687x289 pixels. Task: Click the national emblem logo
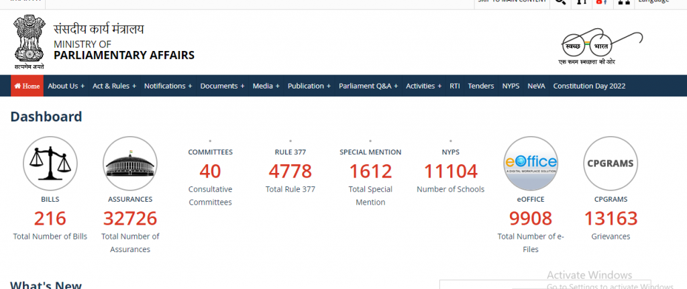[28, 42]
